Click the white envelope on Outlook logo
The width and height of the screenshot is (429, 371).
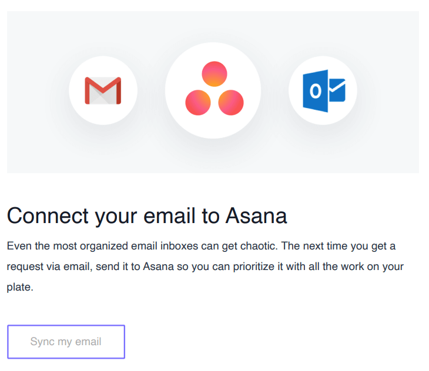337,90
